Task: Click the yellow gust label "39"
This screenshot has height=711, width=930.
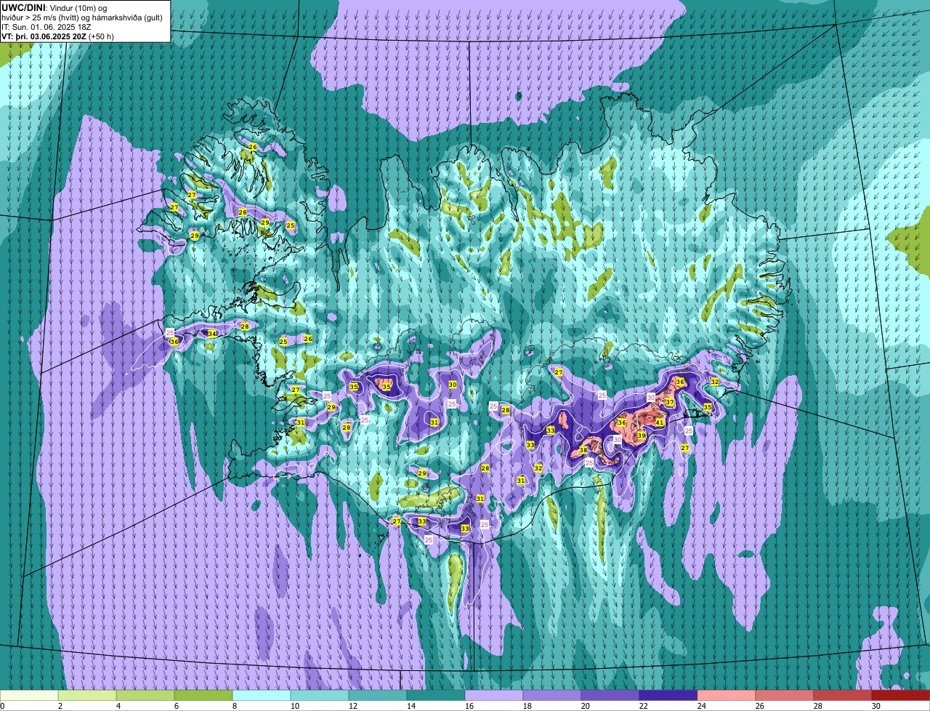Action: coord(642,435)
